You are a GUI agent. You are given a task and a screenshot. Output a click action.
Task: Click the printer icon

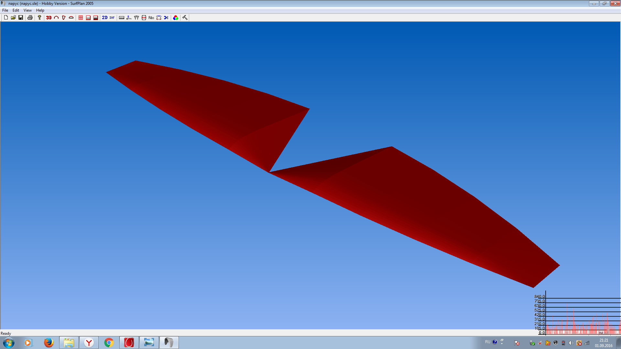point(30,17)
